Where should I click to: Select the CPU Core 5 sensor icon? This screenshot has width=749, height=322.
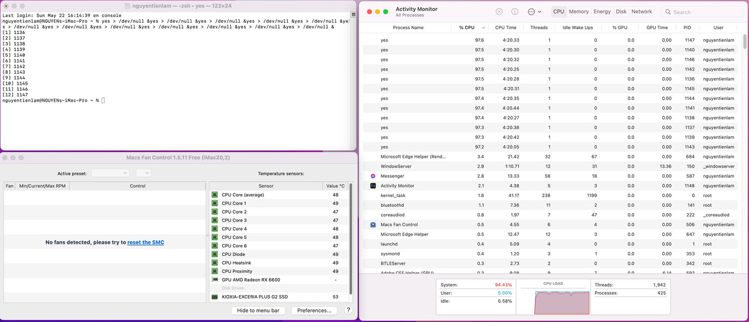coord(214,237)
